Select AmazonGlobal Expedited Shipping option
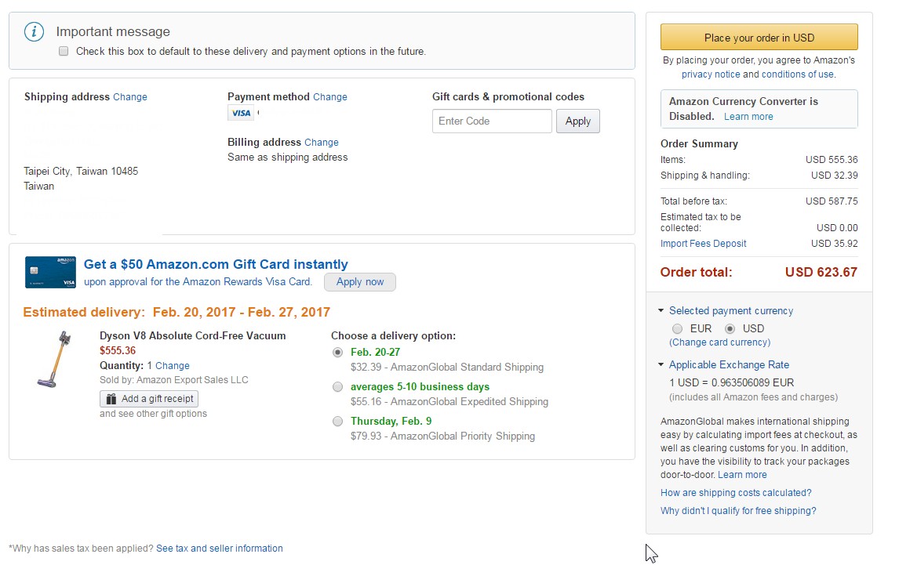Screen dimensions: 899x565 point(338,387)
